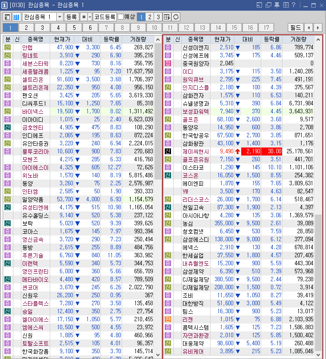Switch to group tab 17

(x=266, y=28)
